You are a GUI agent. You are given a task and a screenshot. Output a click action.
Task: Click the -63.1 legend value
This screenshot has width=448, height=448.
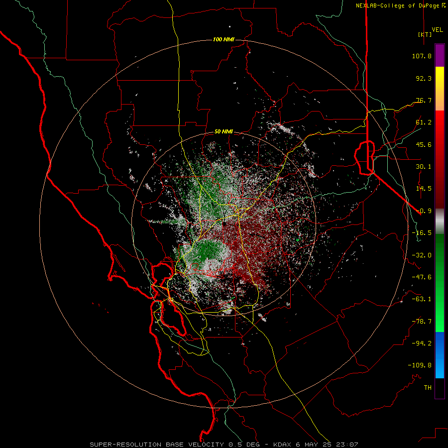pos(422,299)
